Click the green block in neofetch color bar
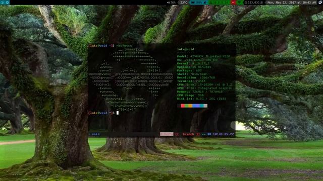The height and width of the screenshot is (181, 323). tap(186, 106)
